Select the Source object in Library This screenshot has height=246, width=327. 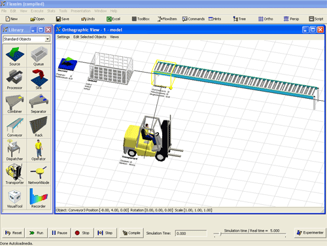[x=14, y=56]
